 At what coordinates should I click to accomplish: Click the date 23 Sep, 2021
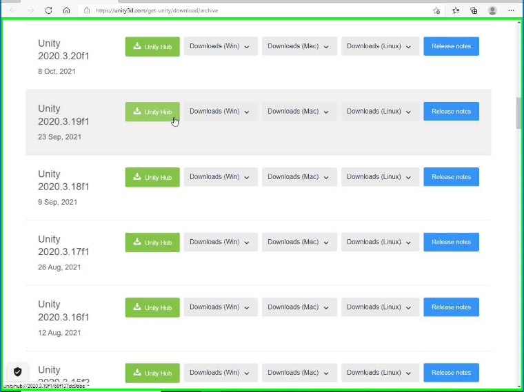click(59, 136)
